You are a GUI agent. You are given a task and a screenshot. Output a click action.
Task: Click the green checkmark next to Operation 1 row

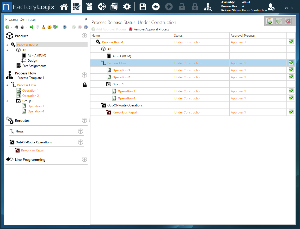click(291, 70)
